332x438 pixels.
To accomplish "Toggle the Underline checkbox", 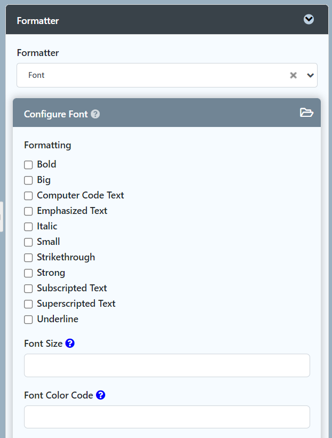I will (28, 320).
